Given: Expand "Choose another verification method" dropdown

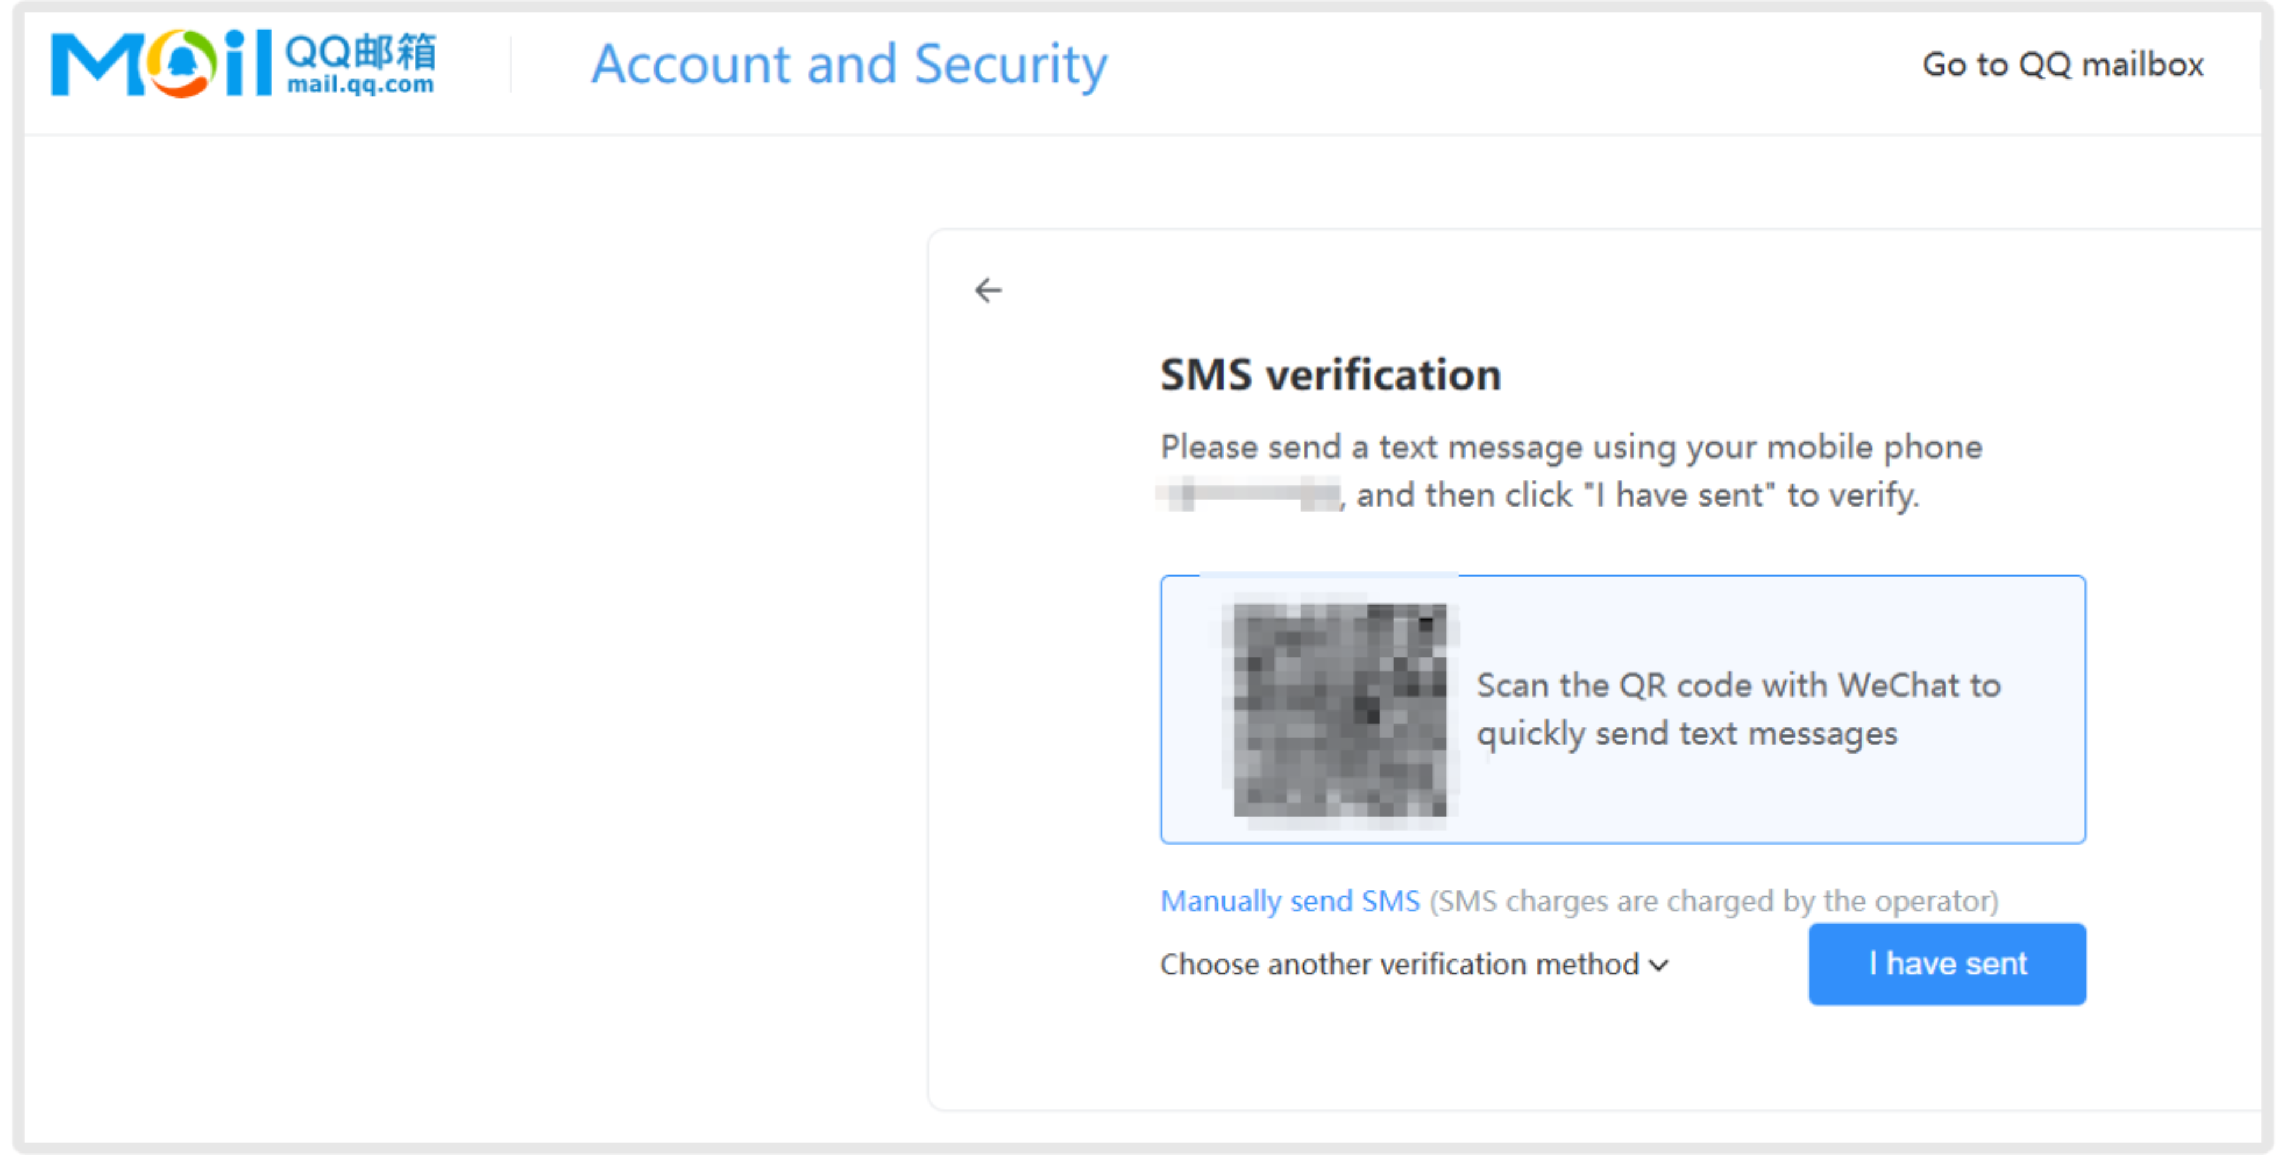Looking at the screenshot, I should coord(1400,965).
